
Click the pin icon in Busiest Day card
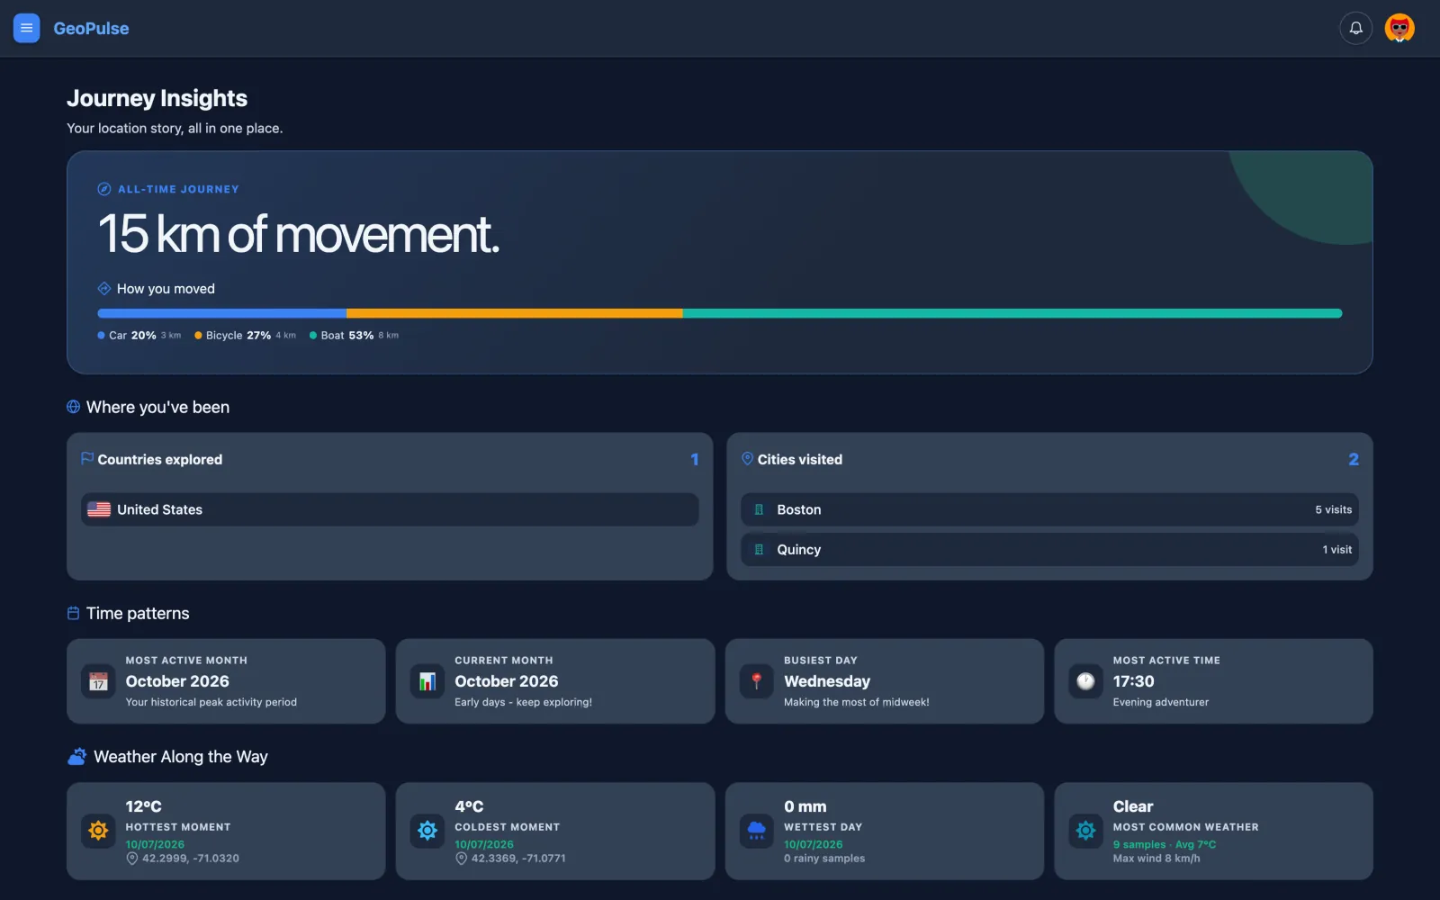[757, 681]
